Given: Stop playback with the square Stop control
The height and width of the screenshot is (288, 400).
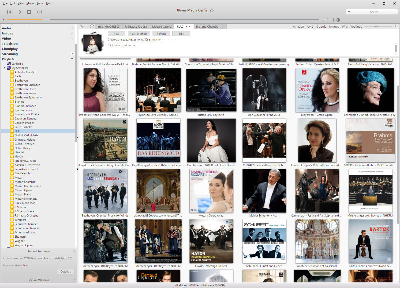Looking at the screenshot, I should pos(29,12).
